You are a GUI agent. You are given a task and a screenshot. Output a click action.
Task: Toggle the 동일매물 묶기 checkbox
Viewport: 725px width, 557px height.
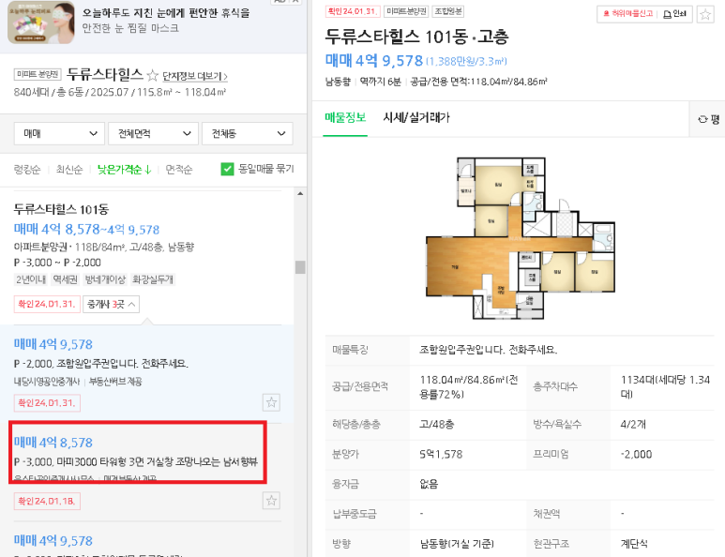pos(227,169)
